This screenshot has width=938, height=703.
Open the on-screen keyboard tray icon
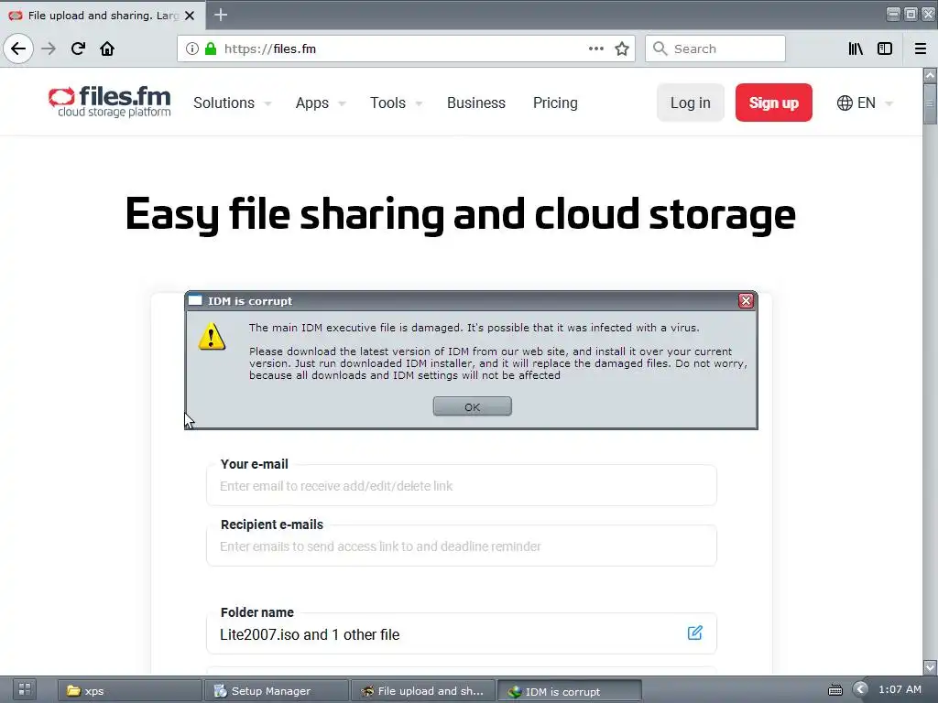pyautogui.click(x=835, y=690)
